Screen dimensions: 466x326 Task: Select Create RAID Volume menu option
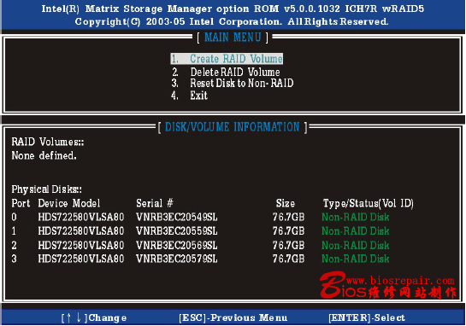(227, 58)
